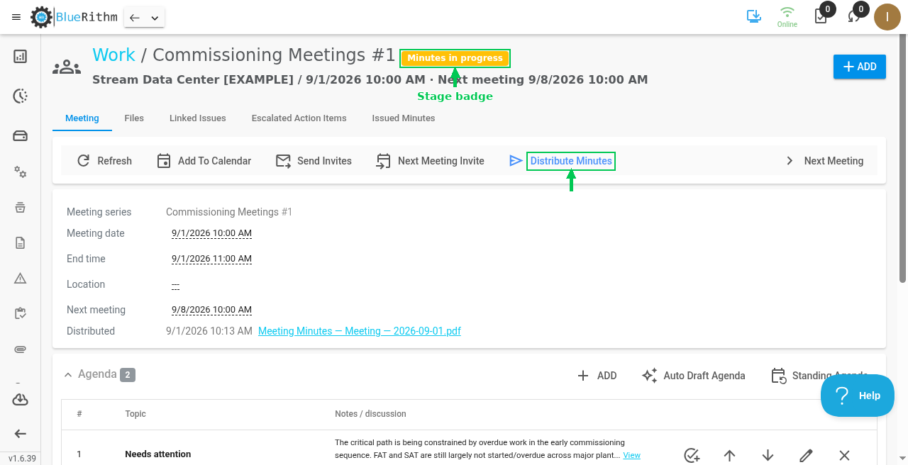Open the issues warning triangle icon
Screen dimensions: 908x465
[x=21, y=279]
